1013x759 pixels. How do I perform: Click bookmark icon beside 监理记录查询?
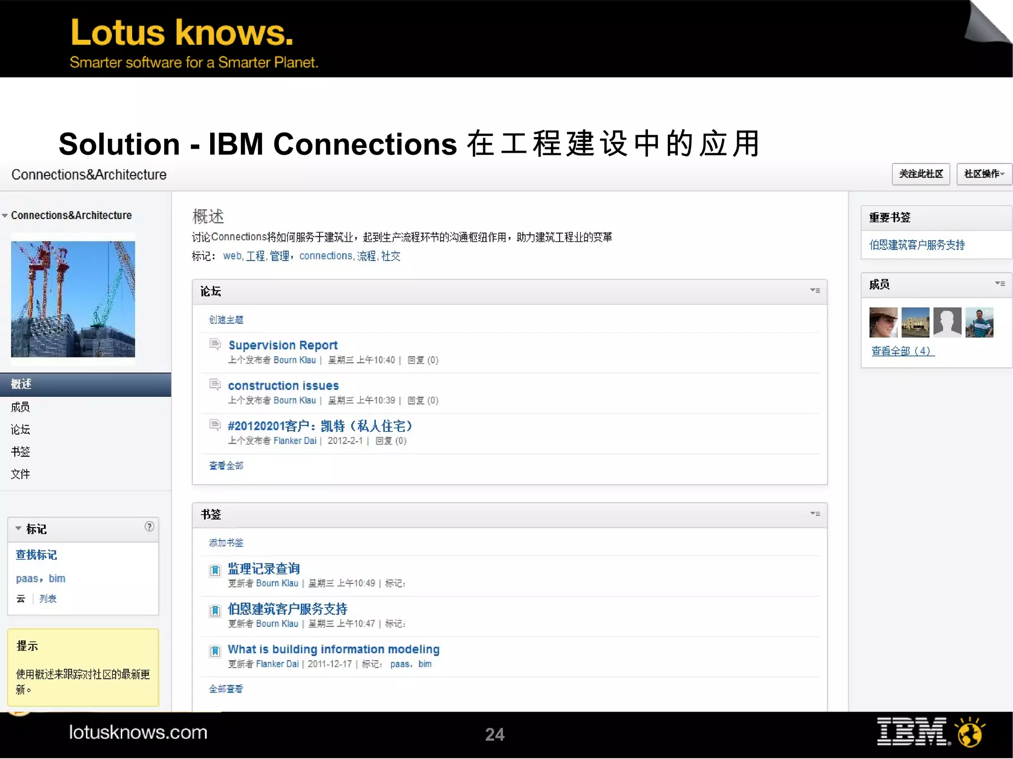pos(215,570)
